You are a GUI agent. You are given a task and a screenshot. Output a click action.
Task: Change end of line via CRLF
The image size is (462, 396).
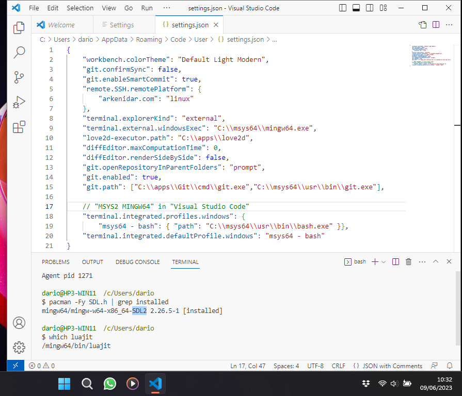pyautogui.click(x=338, y=366)
